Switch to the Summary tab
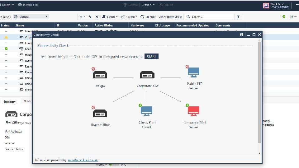Viewport: 299px width, 168px height. (10, 101)
